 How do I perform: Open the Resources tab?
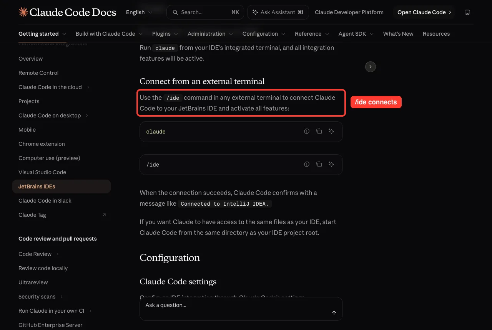coord(436,34)
